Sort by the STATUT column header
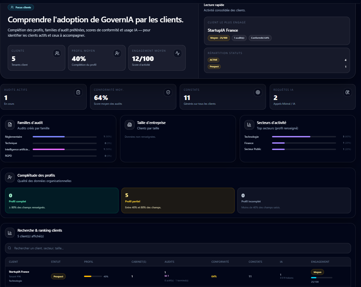The width and height of the screenshot is (361, 287). pos(56,262)
